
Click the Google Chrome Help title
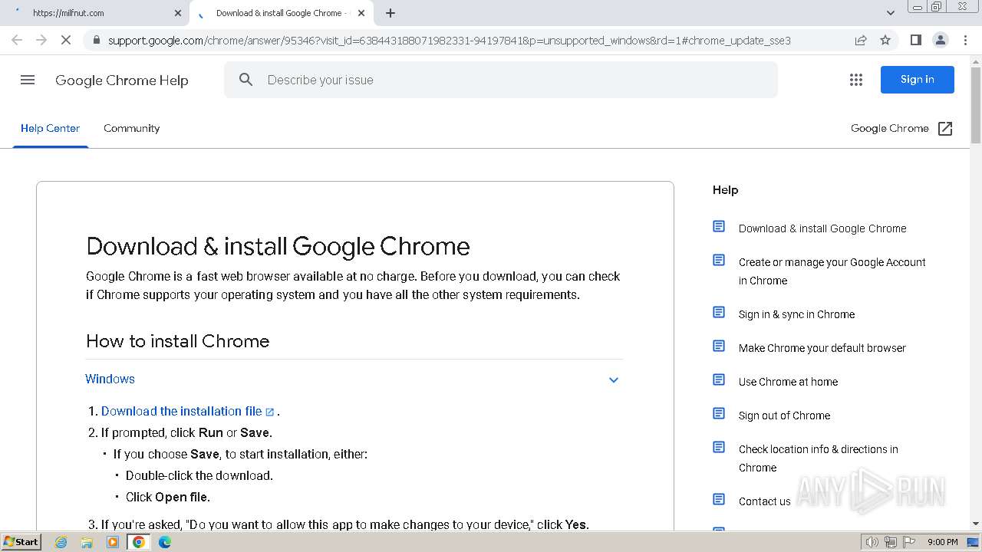(x=122, y=80)
